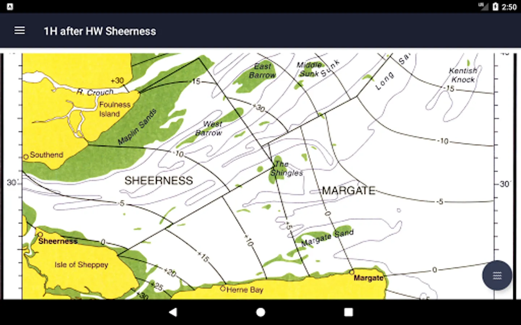521x325 pixels.
Task: Tap the notification icon in status bar
Action: tap(10, 6)
